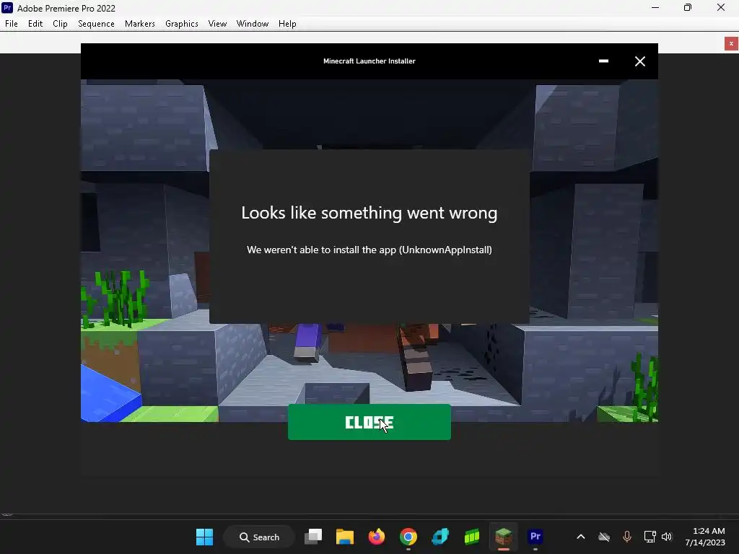Restore down the Premiere Pro window
Screen dimensions: 739x554
(688, 7)
